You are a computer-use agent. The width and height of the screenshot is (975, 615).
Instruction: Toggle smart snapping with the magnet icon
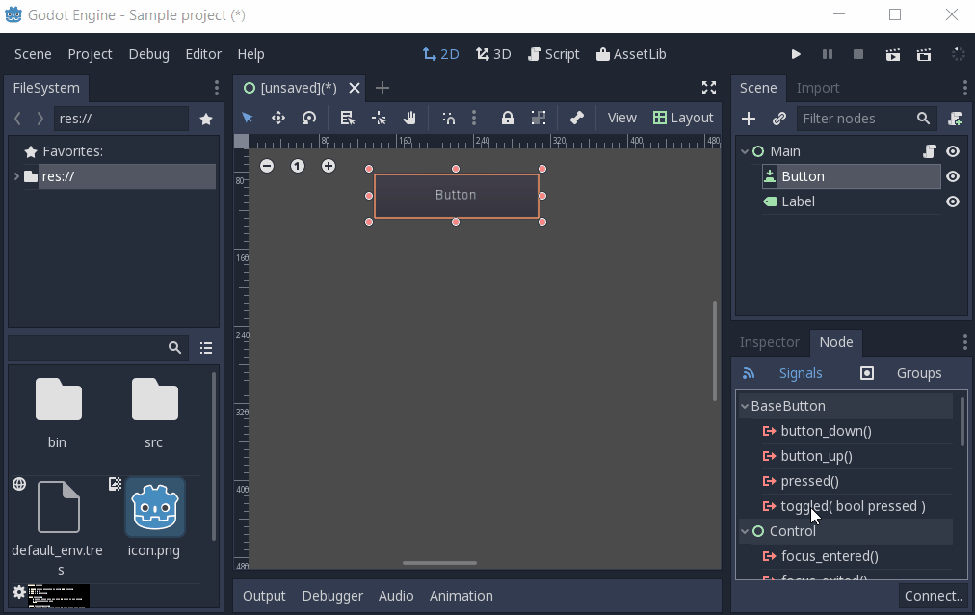tap(448, 118)
